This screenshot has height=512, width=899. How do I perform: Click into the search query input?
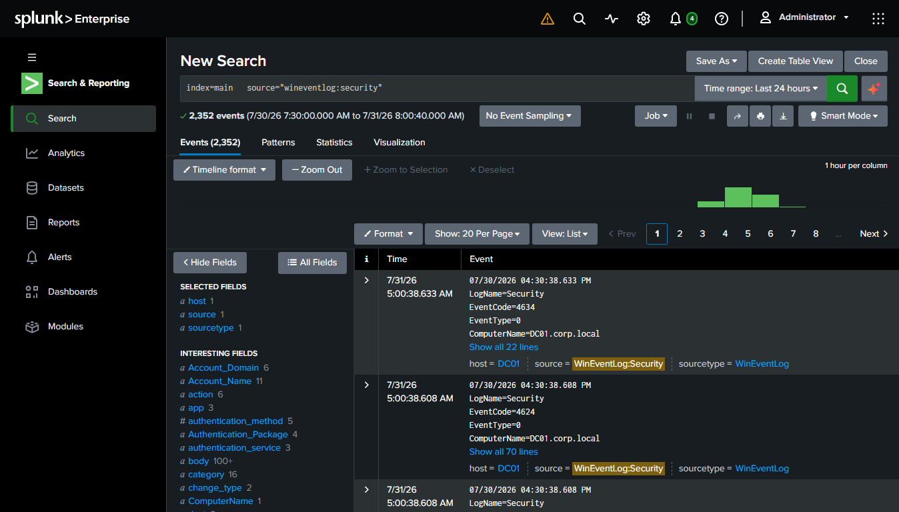[x=437, y=88]
